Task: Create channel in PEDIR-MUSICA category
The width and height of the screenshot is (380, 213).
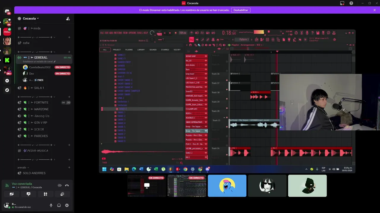Action: point(69,145)
